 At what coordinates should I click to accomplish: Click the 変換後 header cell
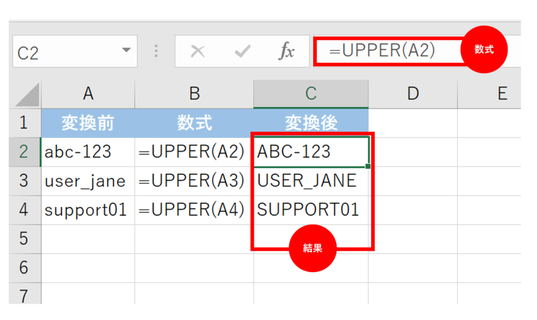(310, 123)
